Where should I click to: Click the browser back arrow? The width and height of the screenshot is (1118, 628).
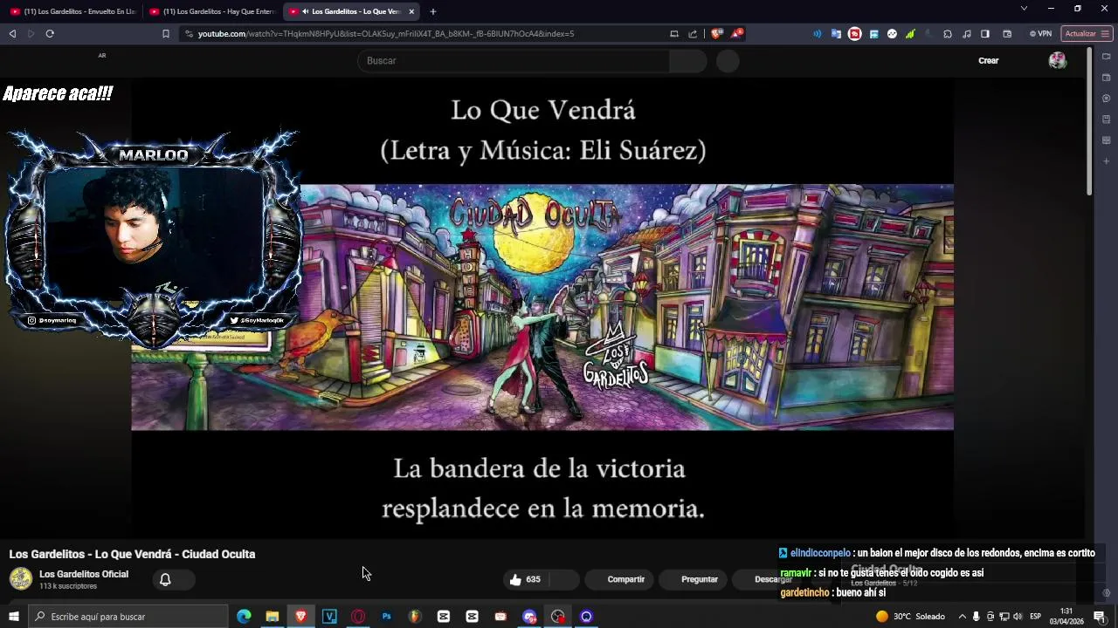tap(12, 33)
